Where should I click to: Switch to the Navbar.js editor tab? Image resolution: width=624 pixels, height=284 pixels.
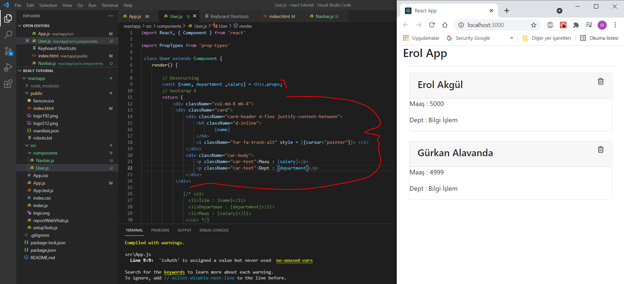coord(324,16)
